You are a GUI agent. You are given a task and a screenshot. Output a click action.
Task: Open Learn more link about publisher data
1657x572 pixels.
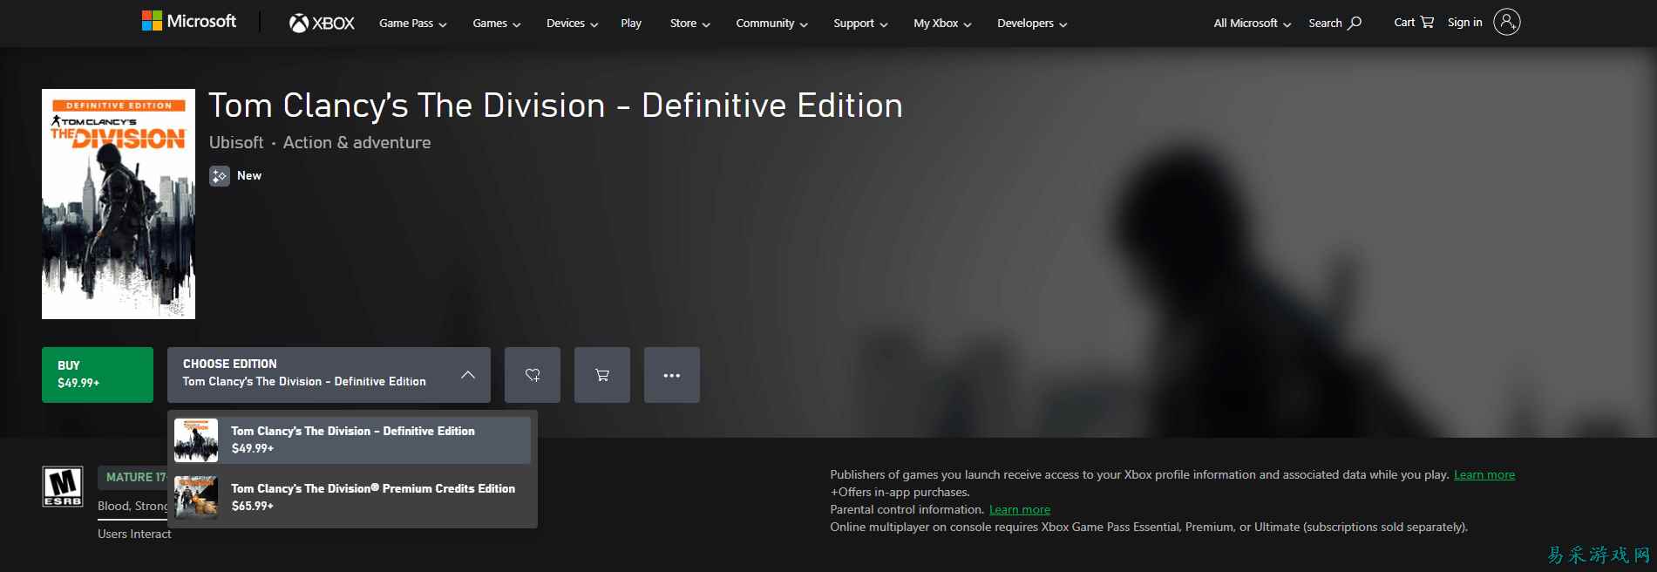tap(1484, 475)
